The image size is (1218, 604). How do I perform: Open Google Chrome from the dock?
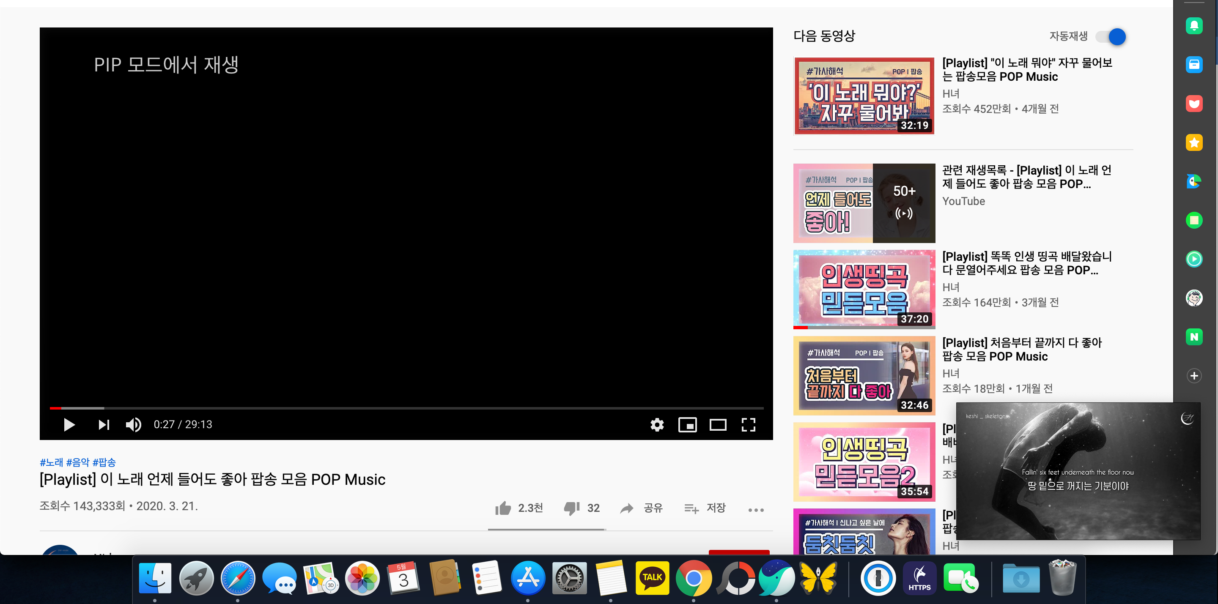pyautogui.click(x=693, y=577)
